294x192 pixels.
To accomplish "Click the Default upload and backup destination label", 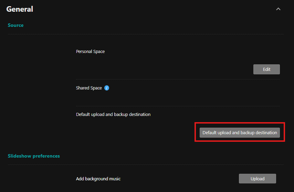I will click(x=113, y=114).
